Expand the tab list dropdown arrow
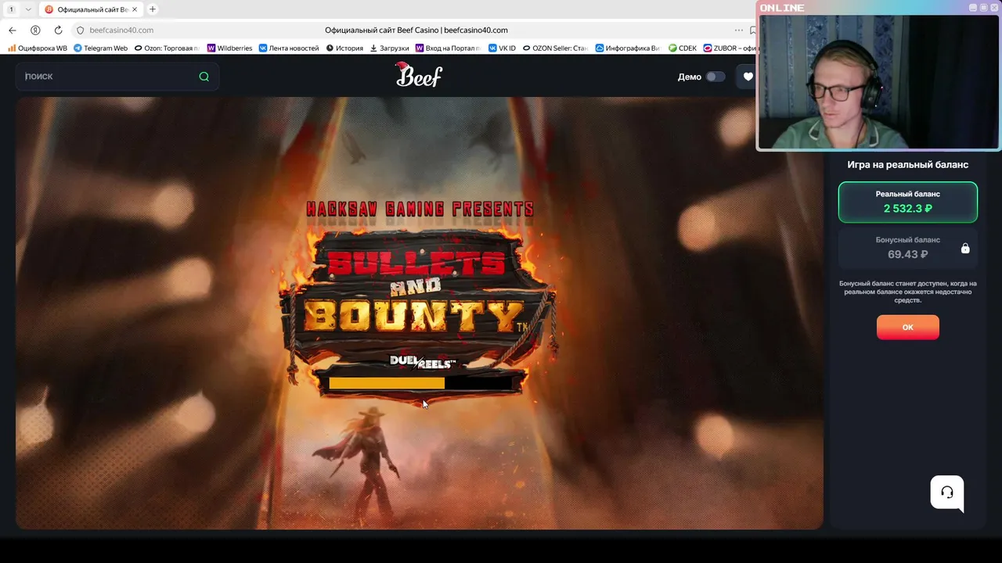 click(x=28, y=9)
